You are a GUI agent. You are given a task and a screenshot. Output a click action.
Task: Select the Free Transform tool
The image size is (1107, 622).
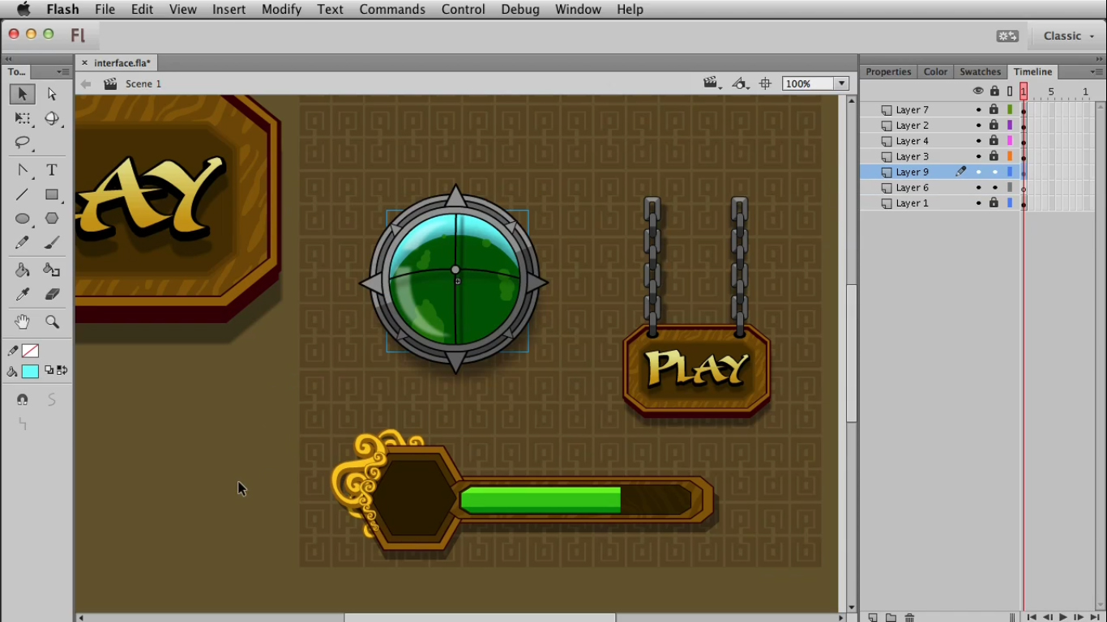tap(22, 119)
